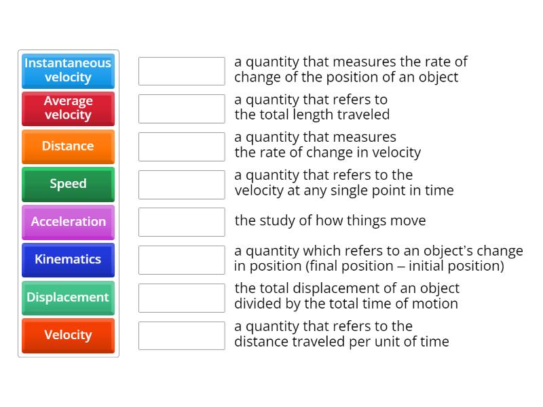The image size is (543, 407).
Task: Select the Kinematics tile
Action: tap(68, 260)
